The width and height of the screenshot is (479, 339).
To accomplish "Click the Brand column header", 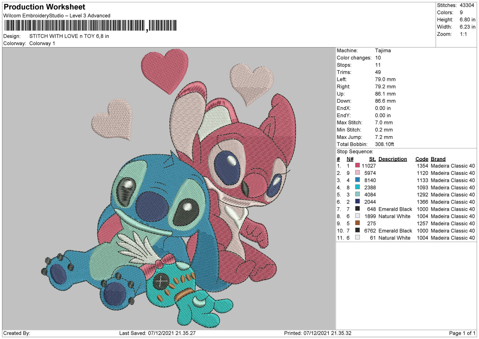I will click(x=438, y=159).
